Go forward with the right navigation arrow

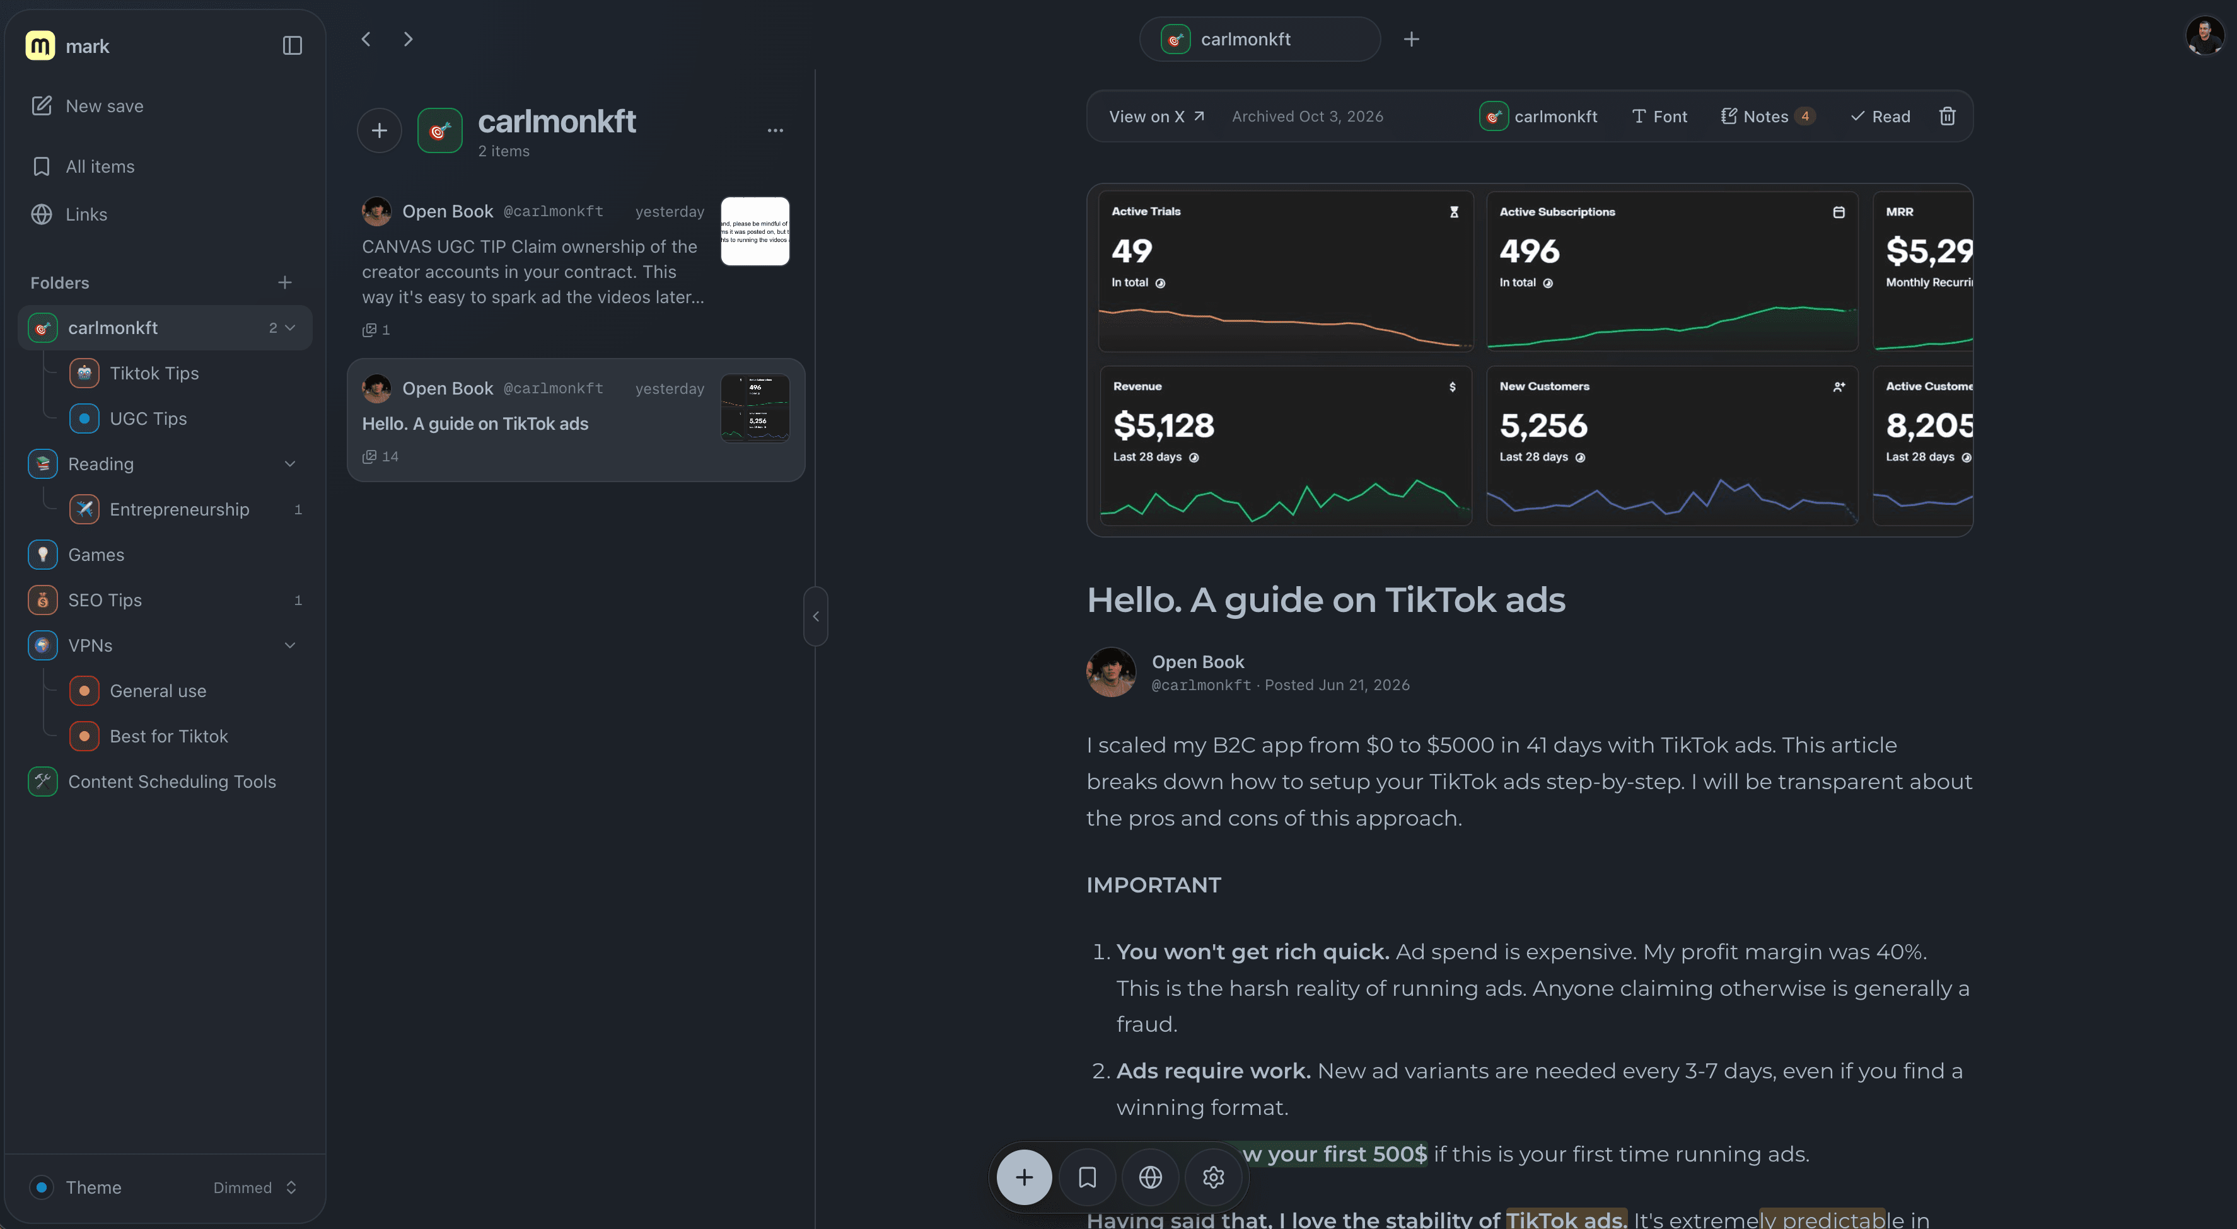[408, 39]
